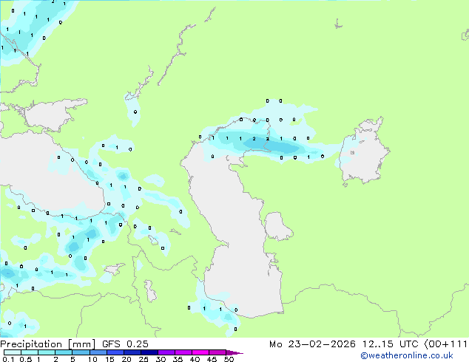Click the 'Mo 23-02-2026' date text

click(x=313, y=344)
